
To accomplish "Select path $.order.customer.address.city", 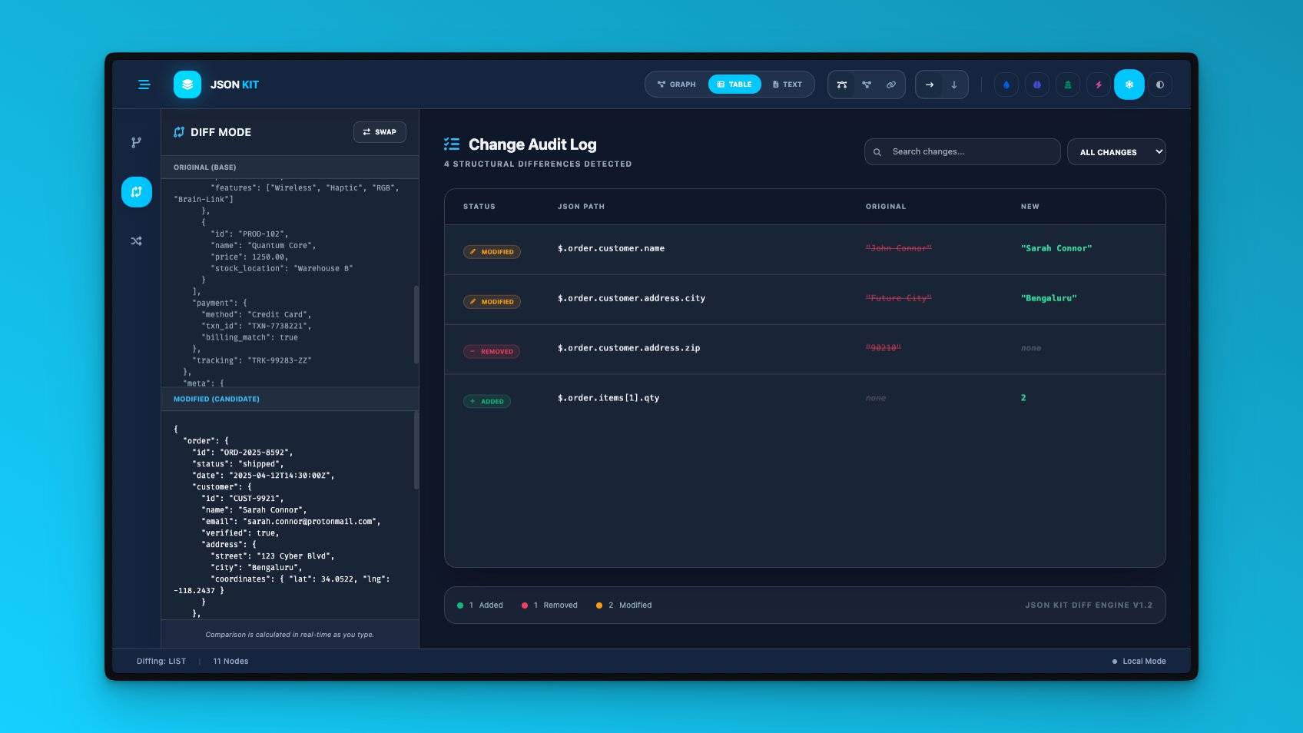I will (632, 299).
